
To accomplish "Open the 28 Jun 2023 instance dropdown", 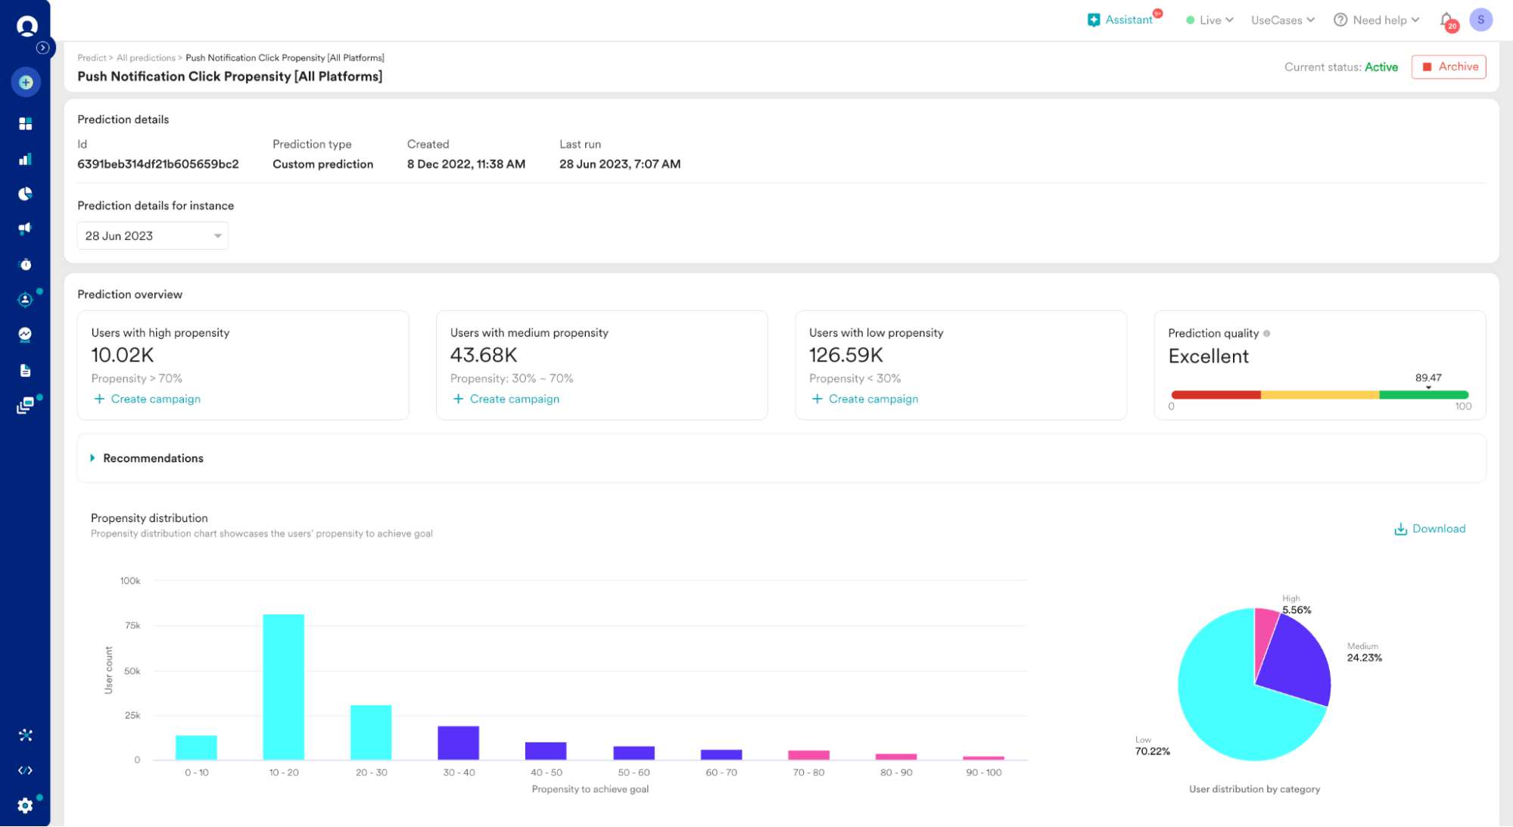I will 152,236.
